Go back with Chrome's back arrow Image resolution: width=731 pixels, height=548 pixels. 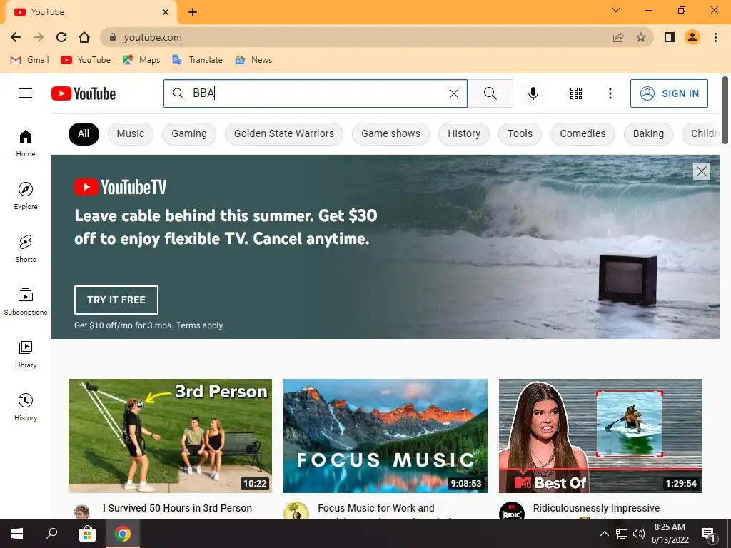pos(16,37)
